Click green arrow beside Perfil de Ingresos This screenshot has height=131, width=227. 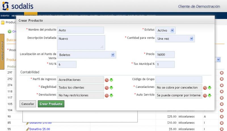point(112,80)
